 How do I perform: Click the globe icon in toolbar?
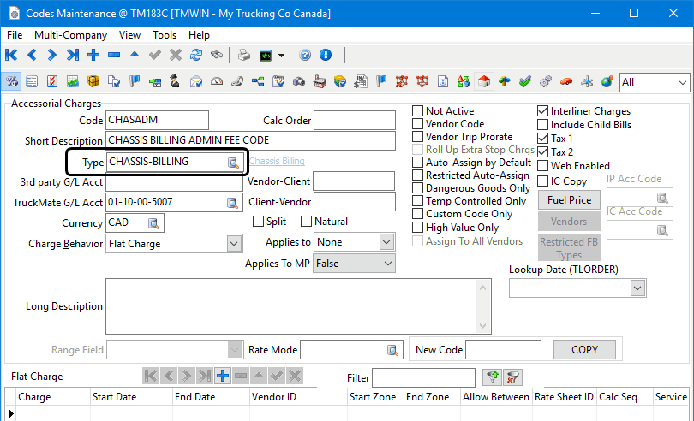point(607,82)
